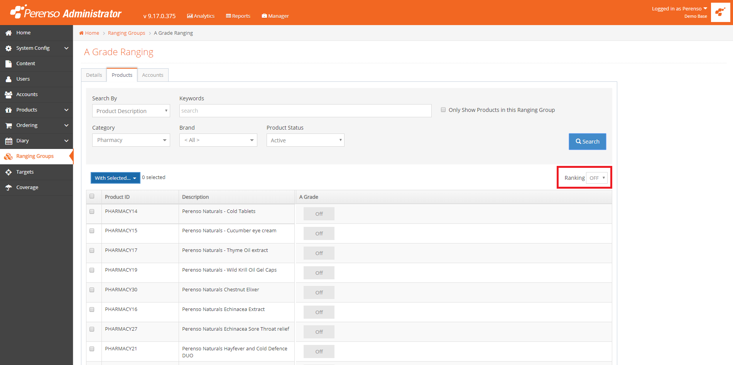Tick the checkbox for PHARMACY14

click(x=92, y=211)
